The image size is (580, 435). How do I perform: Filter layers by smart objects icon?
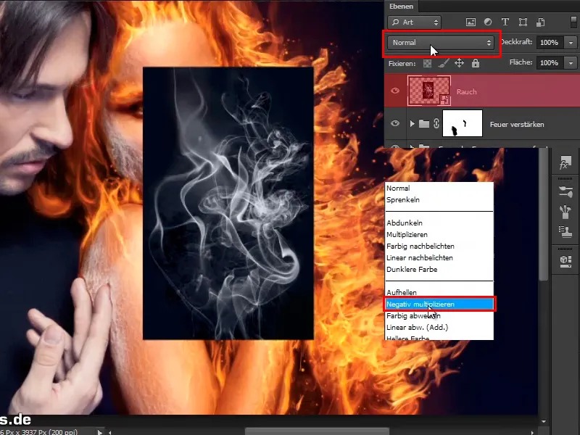click(540, 22)
